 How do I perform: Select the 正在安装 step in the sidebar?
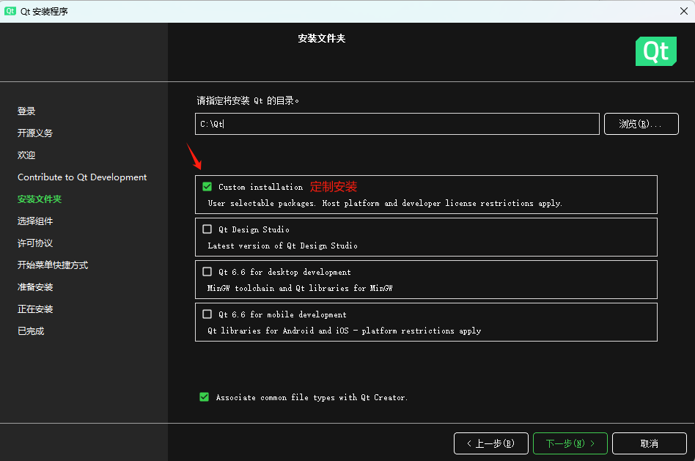pyautogui.click(x=35, y=309)
